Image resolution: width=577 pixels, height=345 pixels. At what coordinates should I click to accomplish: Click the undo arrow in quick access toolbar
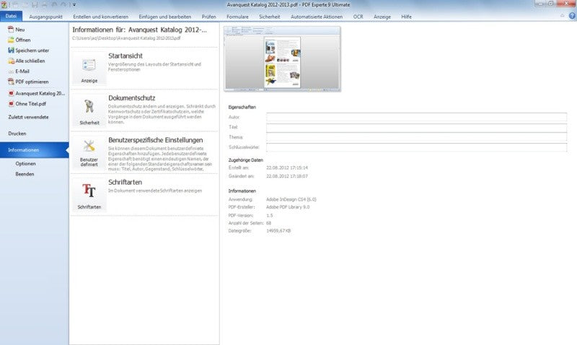pos(54,5)
